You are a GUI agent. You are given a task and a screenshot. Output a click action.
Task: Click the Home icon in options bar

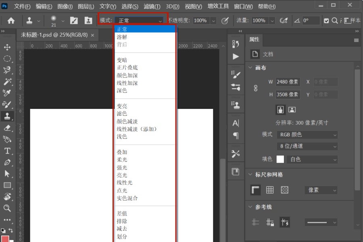pos(11,21)
